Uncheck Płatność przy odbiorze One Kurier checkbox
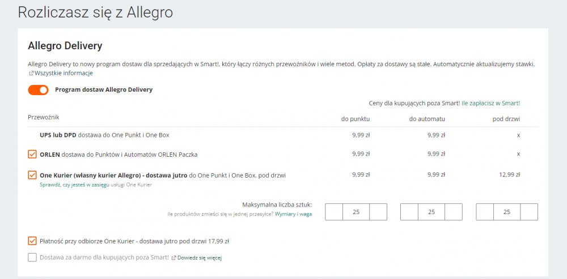The image size is (567, 279). click(32, 241)
